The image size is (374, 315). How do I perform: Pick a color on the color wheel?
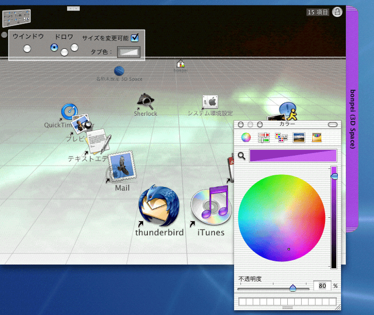281,218
